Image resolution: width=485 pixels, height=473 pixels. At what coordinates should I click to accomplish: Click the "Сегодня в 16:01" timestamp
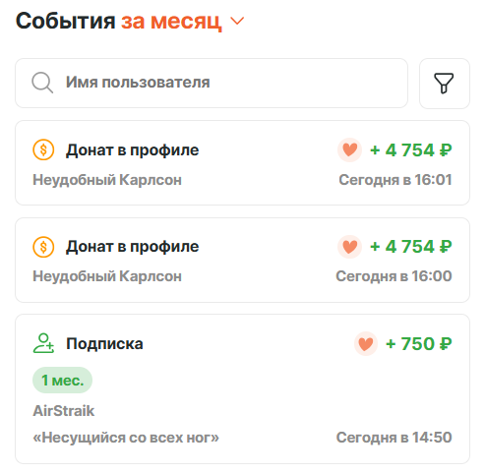coord(395,180)
